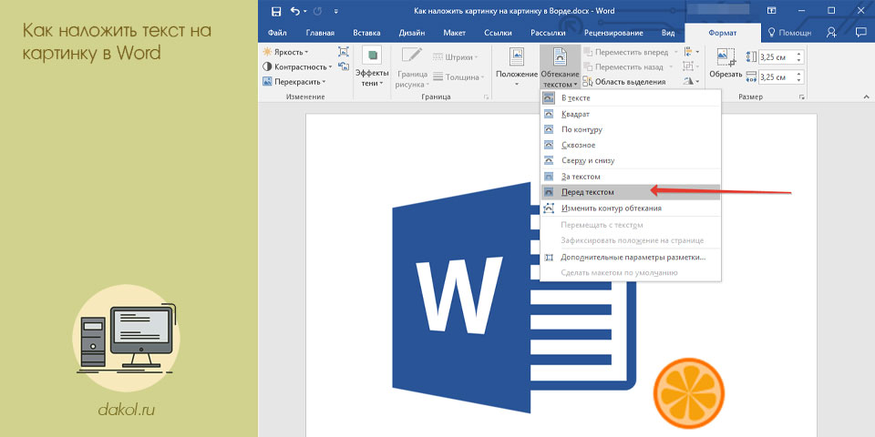The image size is (875, 437).
Task: Click the Обтекание текстом button
Action: point(560,66)
